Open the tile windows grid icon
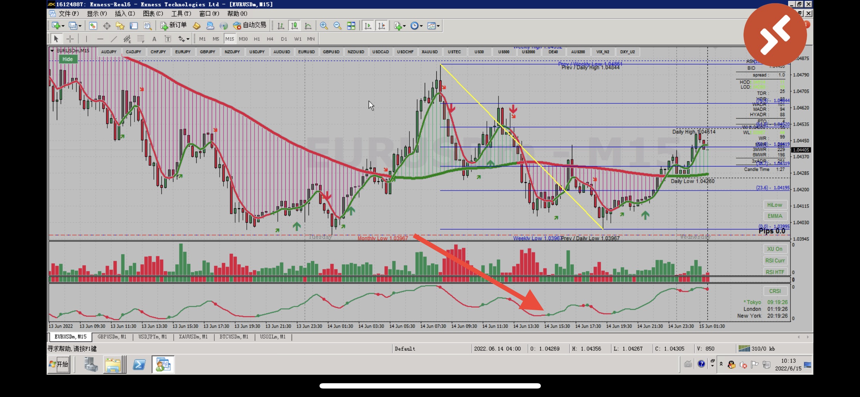This screenshot has height=397, width=860. click(x=351, y=26)
